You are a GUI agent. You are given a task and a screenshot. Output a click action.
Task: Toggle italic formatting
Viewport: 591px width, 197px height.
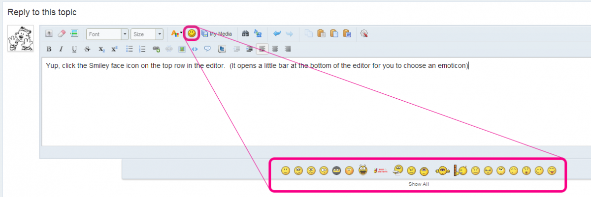click(62, 49)
